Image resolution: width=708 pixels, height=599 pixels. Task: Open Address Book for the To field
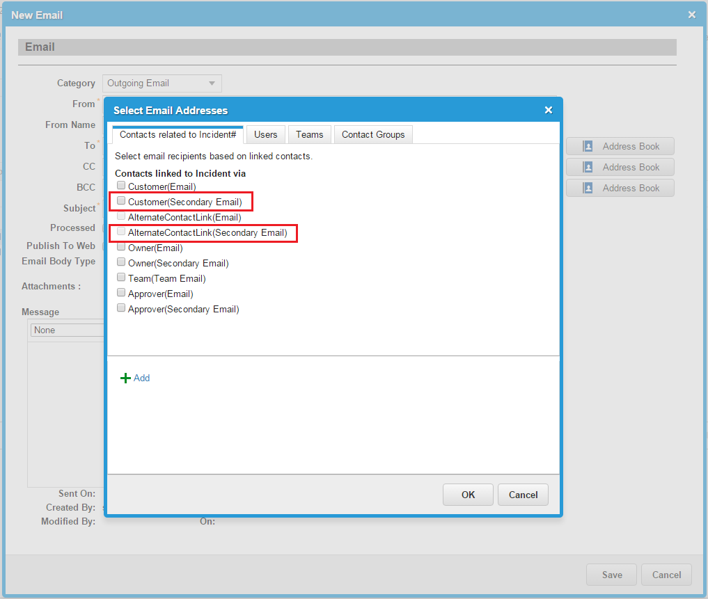click(620, 146)
